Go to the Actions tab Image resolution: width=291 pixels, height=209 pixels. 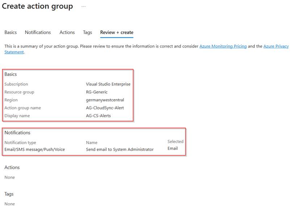point(67,32)
